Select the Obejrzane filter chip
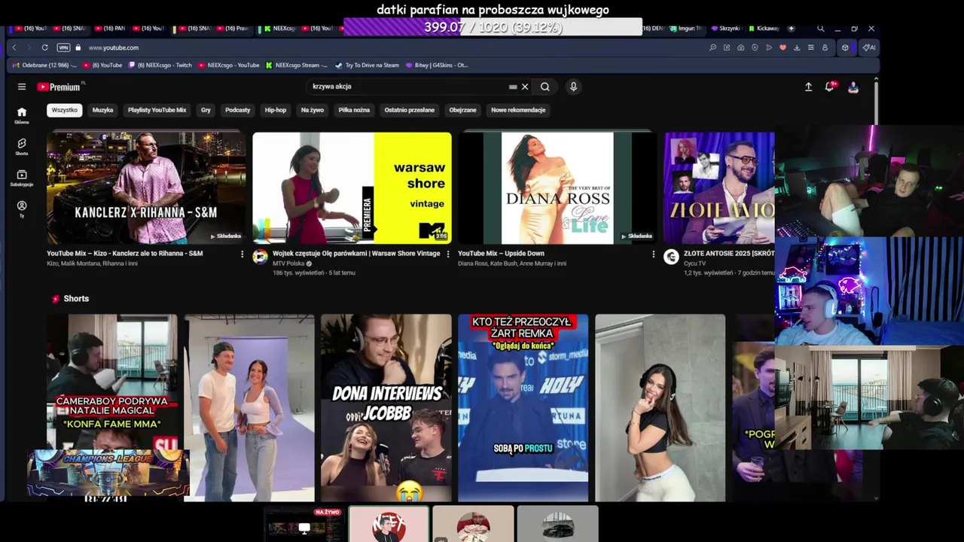The width and height of the screenshot is (964, 542). tap(462, 110)
